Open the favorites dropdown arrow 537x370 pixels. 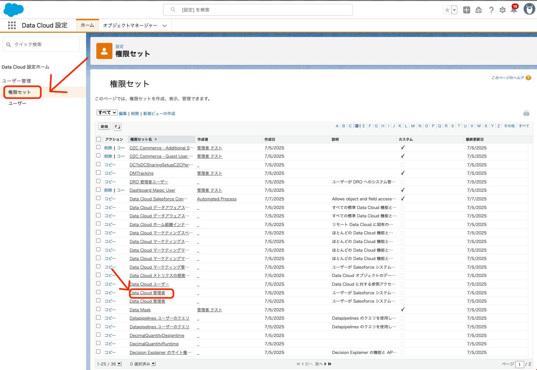click(x=453, y=10)
